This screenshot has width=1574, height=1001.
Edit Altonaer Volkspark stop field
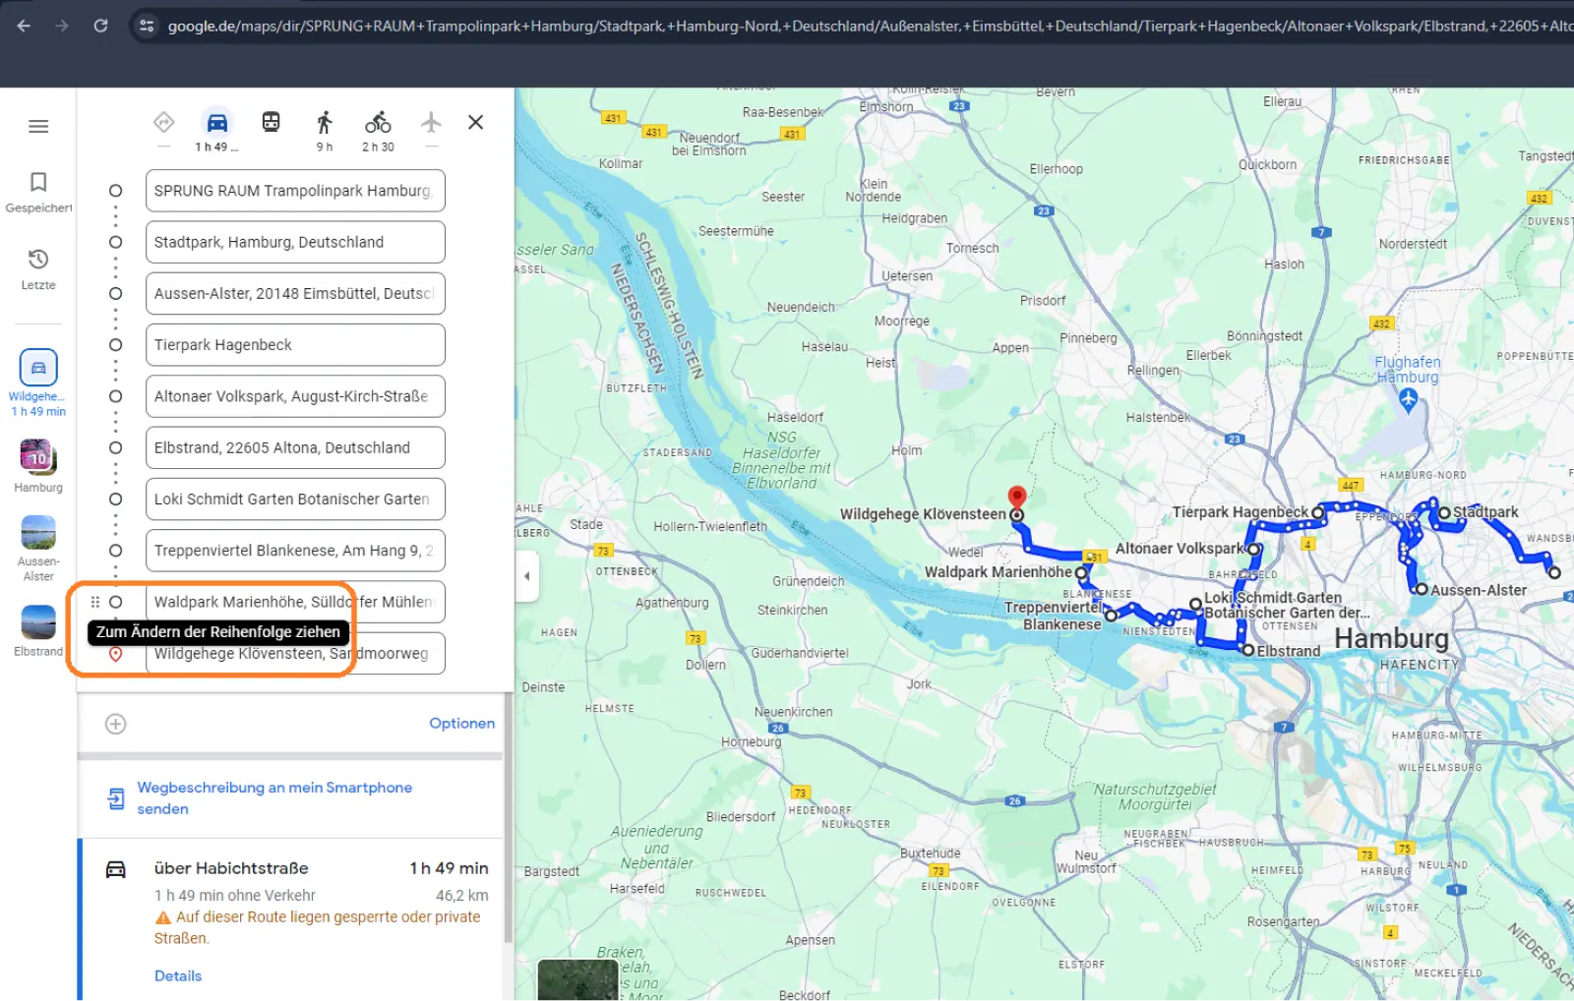click(295, 396)
